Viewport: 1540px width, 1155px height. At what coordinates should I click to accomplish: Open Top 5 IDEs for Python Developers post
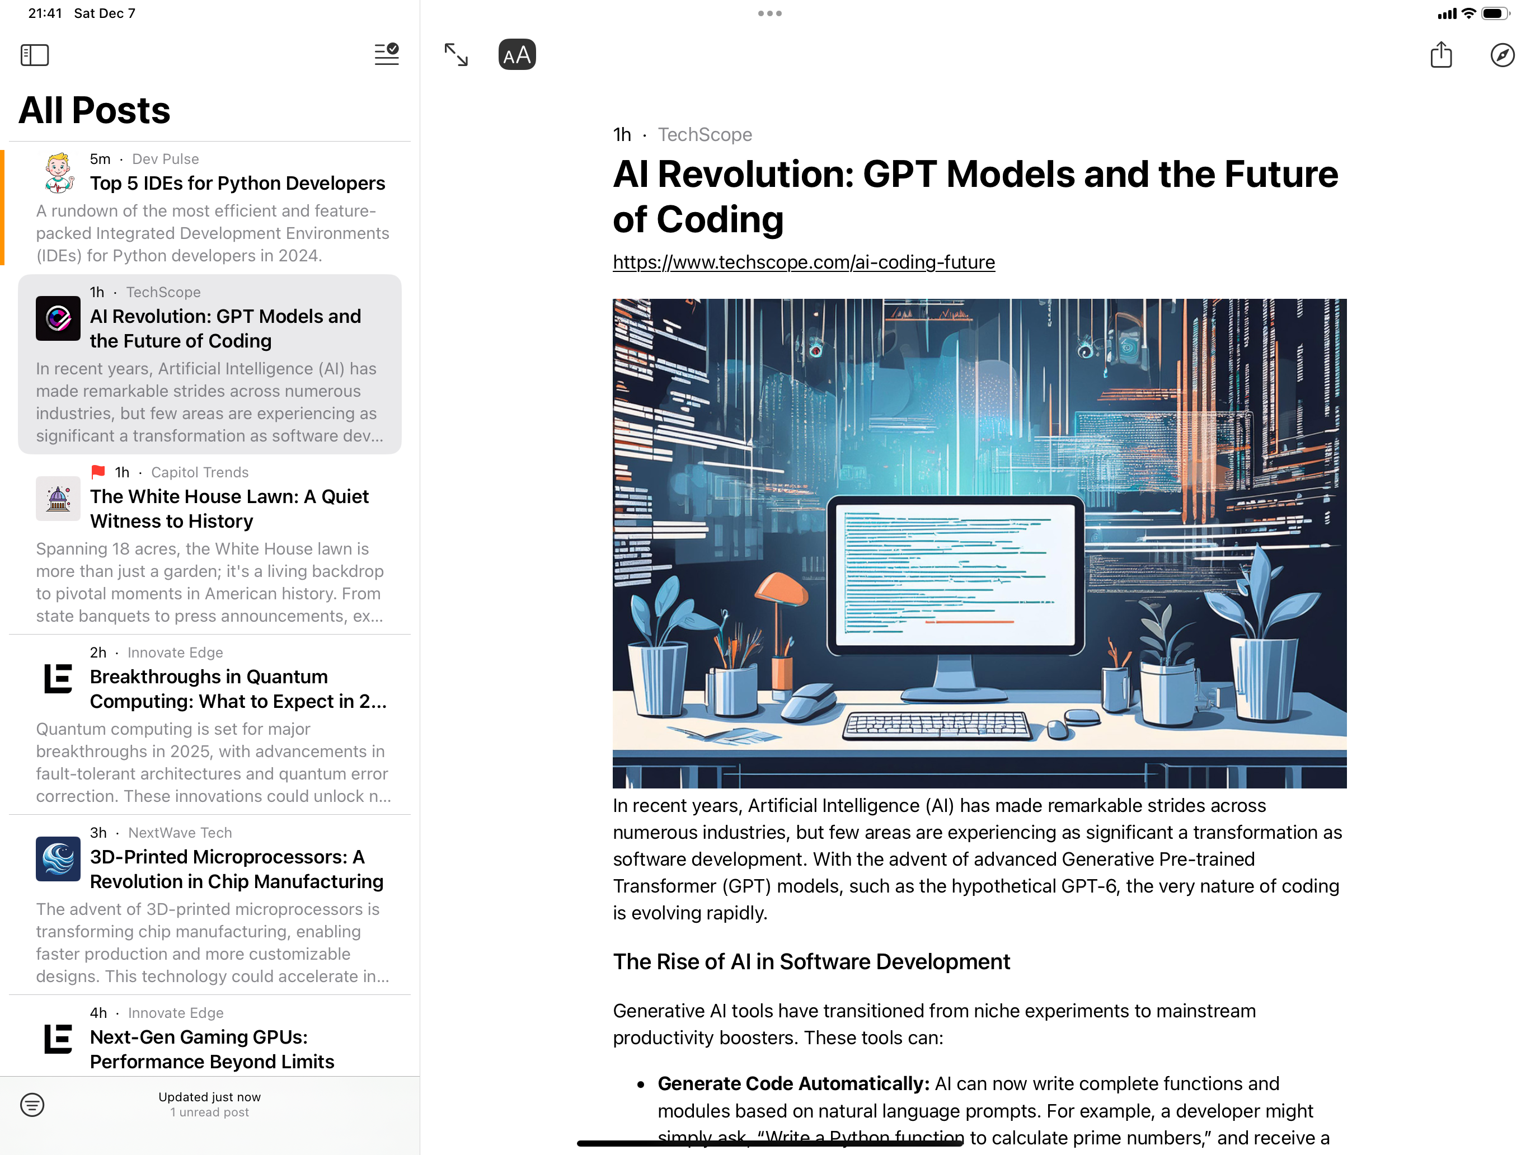point(209,208)
